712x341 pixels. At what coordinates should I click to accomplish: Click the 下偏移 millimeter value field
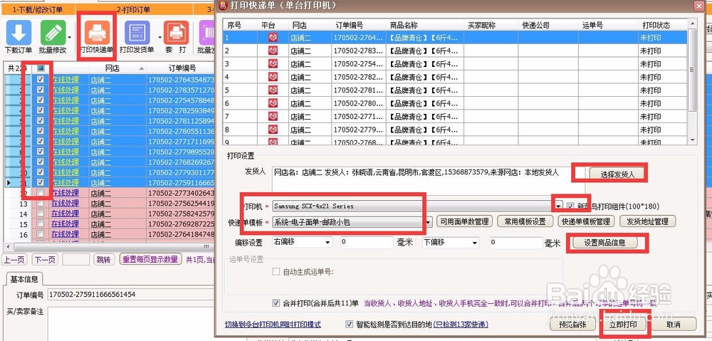(516, 243)
